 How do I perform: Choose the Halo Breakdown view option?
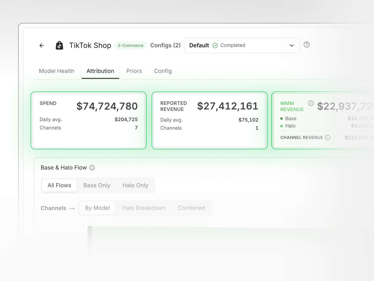(144, 208)
